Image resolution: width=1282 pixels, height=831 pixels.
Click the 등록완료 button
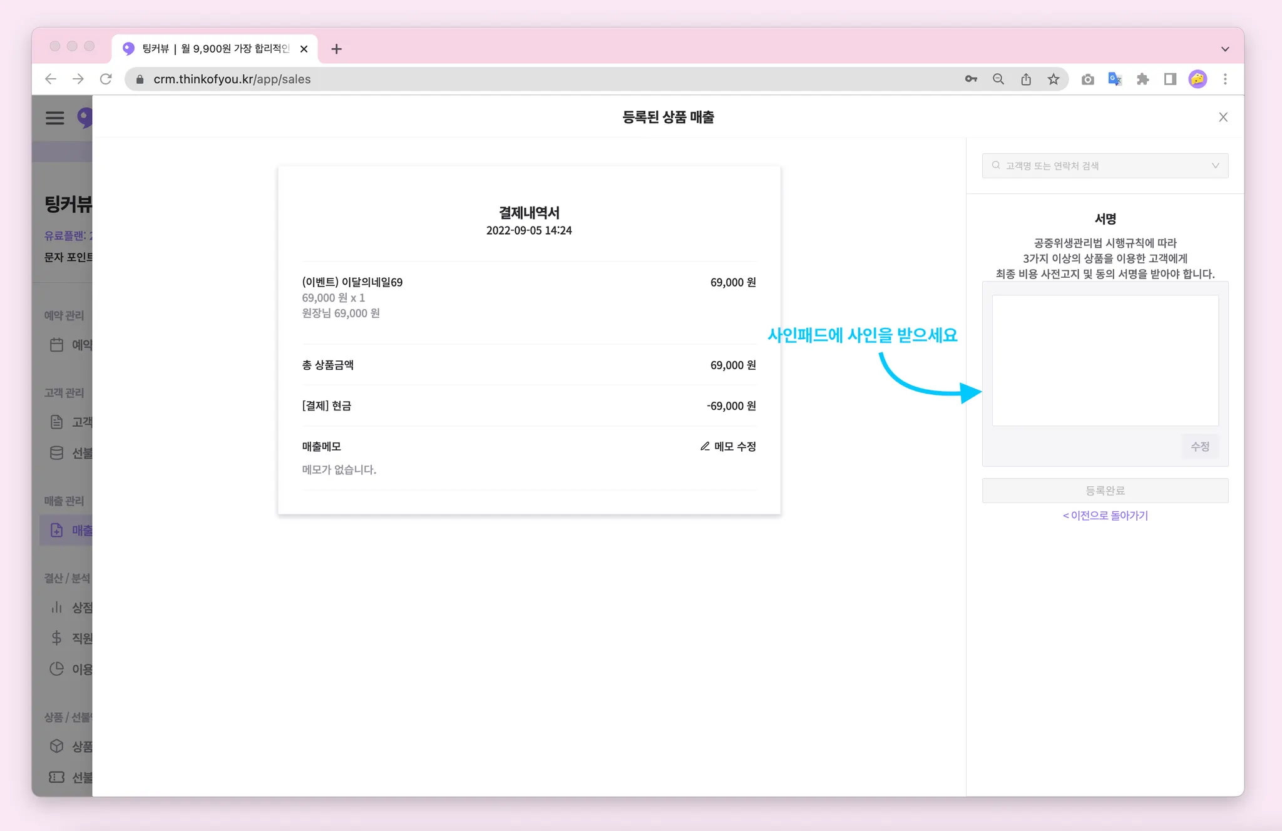[1105, 491]
